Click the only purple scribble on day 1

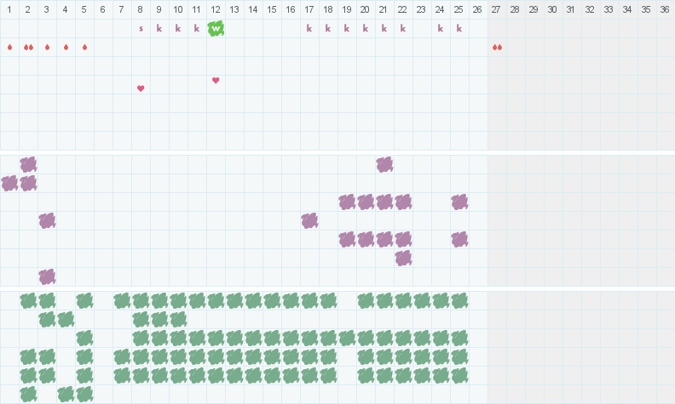pos(9,184)
